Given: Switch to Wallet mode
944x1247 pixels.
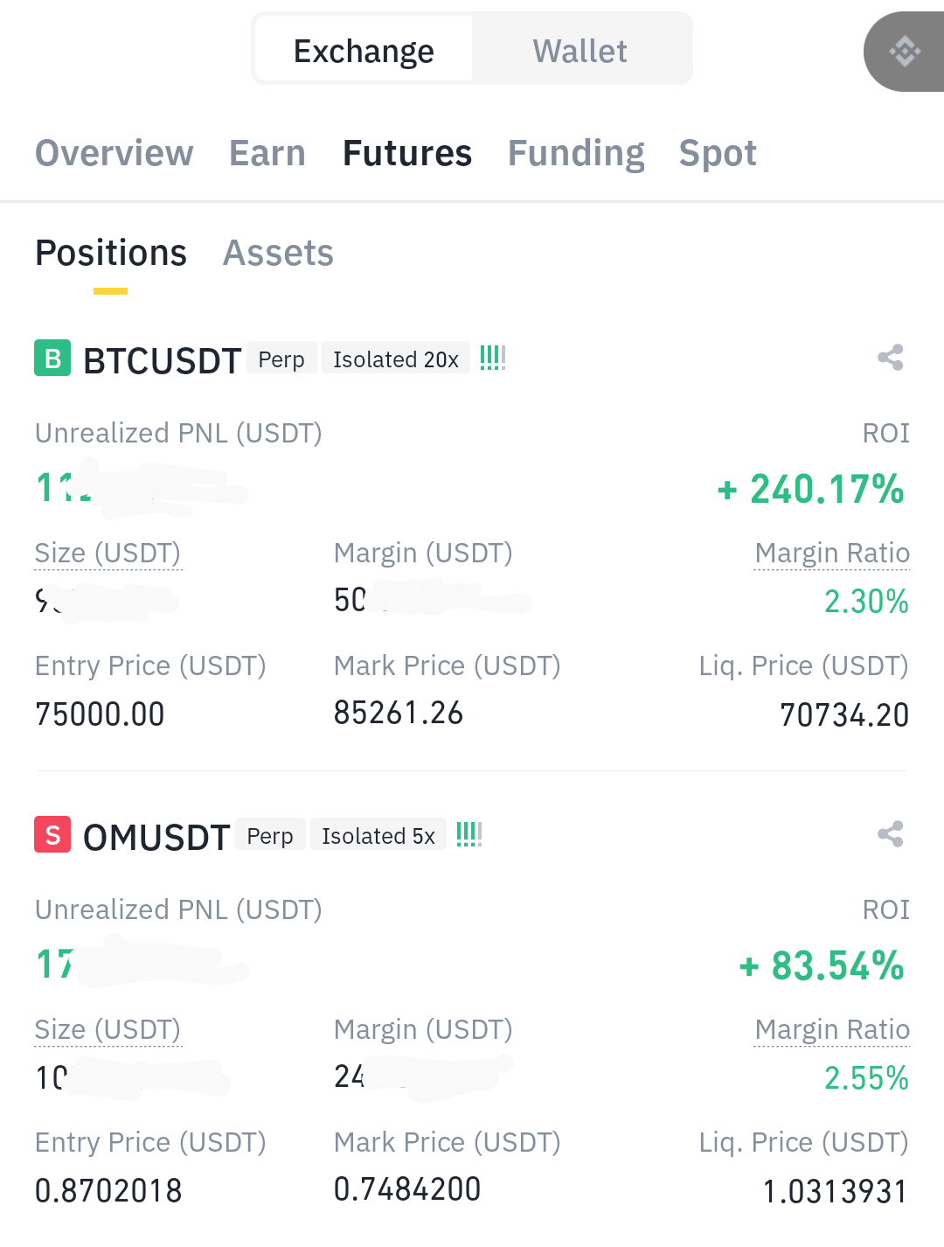Looking at the screenshot, I should coord(580,51).
